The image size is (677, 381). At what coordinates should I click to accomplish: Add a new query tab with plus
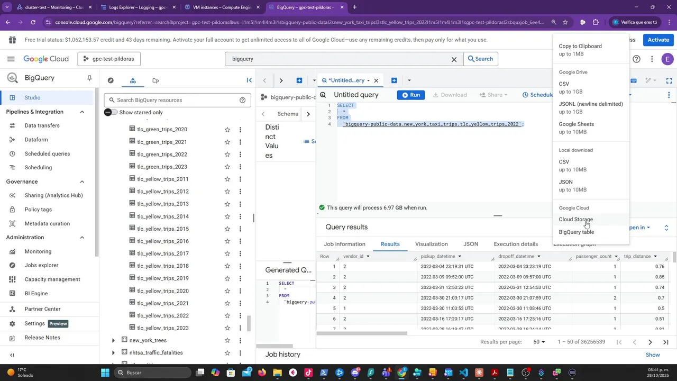point(394,80)
